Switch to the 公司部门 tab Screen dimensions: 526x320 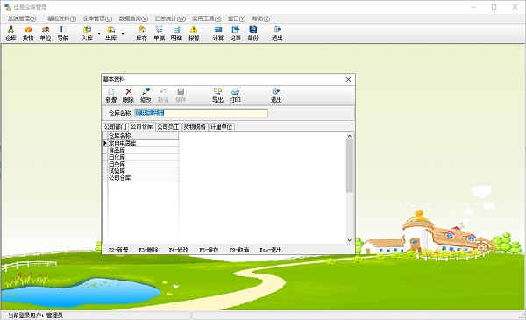tap(116, 127)
